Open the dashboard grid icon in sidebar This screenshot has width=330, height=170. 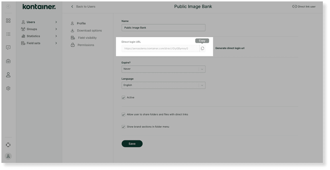(x=8, y=20)
